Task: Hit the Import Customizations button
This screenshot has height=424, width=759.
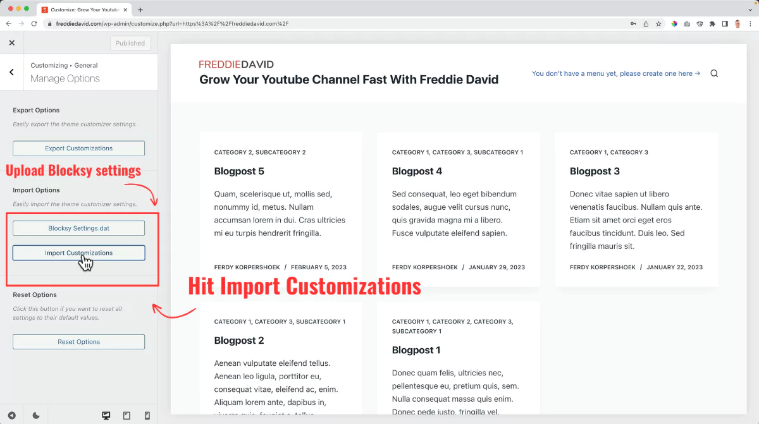Action: (78, 253)
